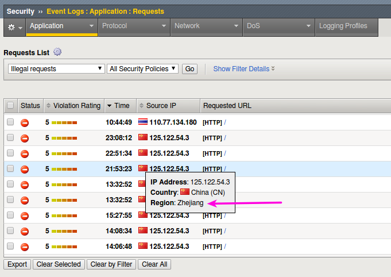Click violation rating bar in 10:44:49 row
The image size is (391, 277).
[x=64, y=122]
